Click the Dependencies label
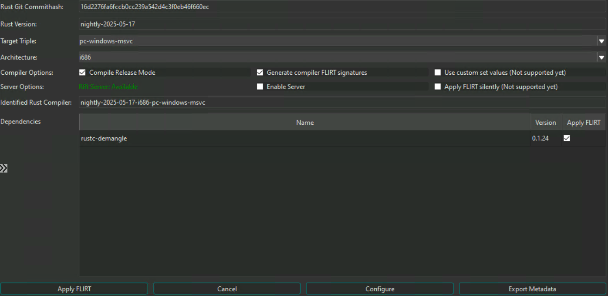This screenshot has height=296, width=608. pos(20,121)
